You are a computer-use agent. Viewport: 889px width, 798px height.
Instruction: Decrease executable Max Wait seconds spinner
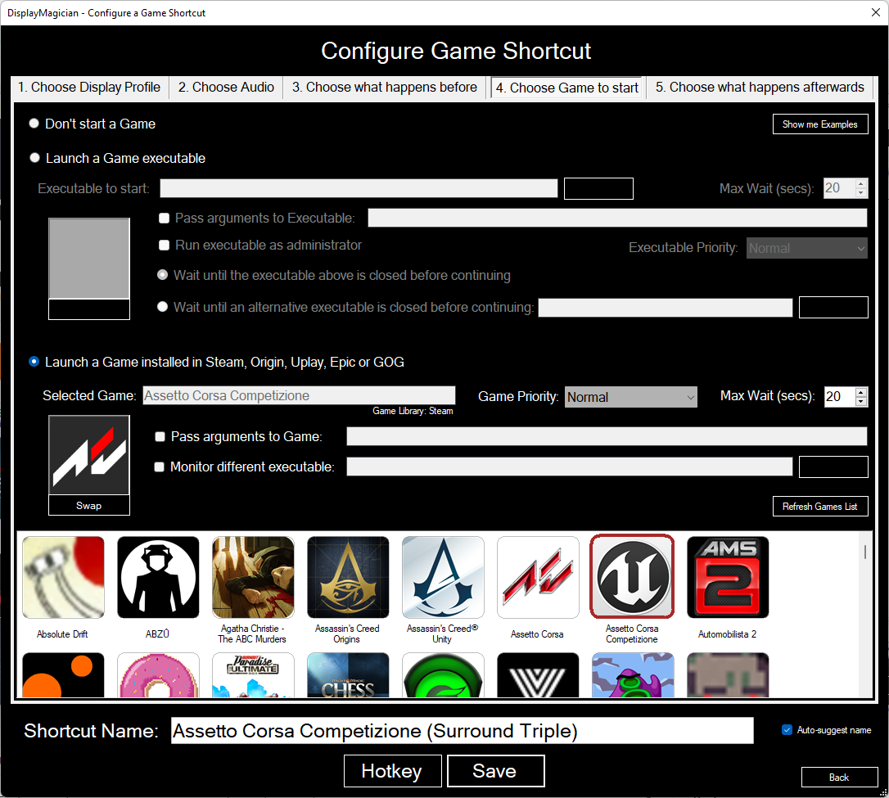click(x=860, y=192)
